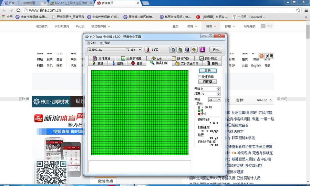Open the 销售代表招聘 bookmark

point(32,17)
